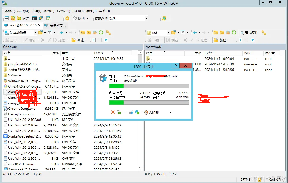Click local panel open directory folder icon

pyautogui.click(x=40, y=33)
